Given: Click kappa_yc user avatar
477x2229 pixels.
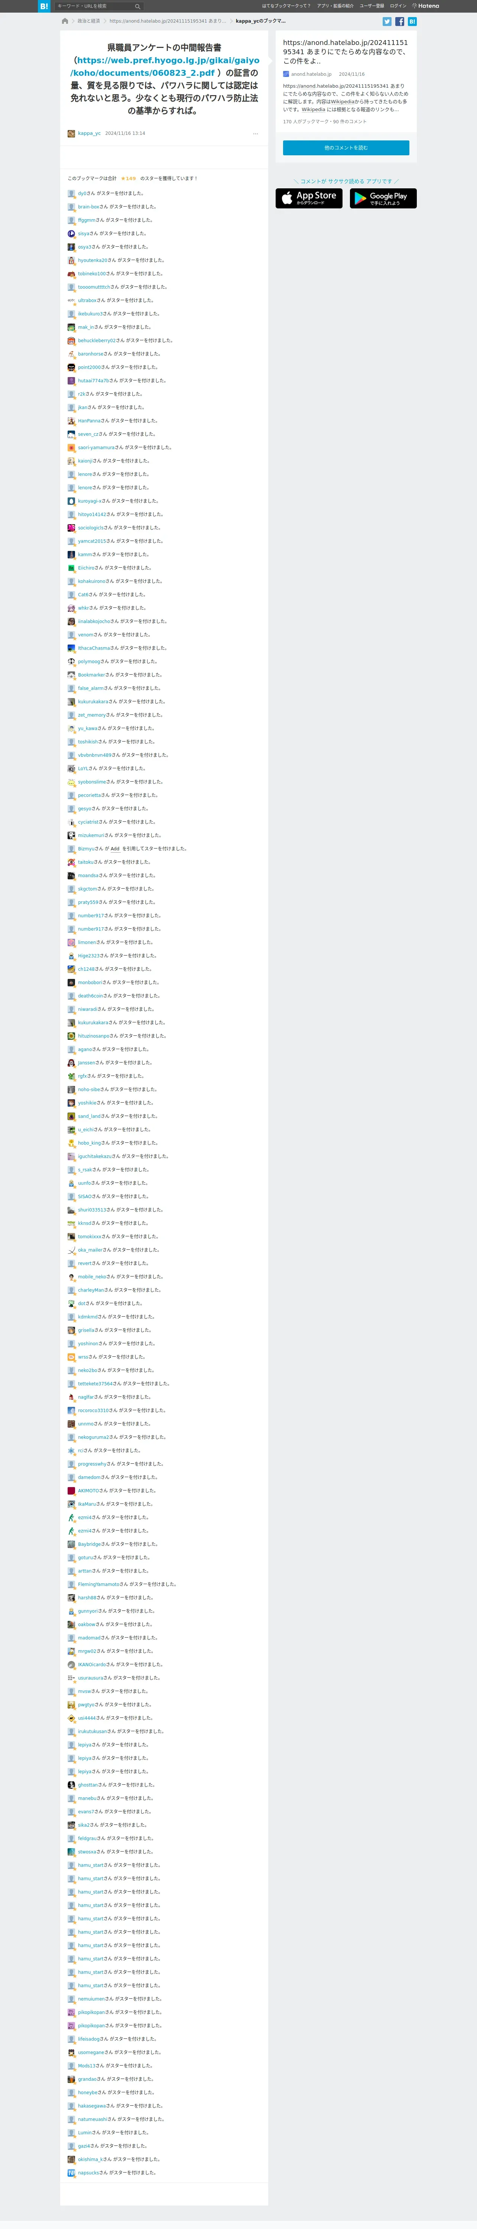Looking at the screenshot, I should 71,133.
